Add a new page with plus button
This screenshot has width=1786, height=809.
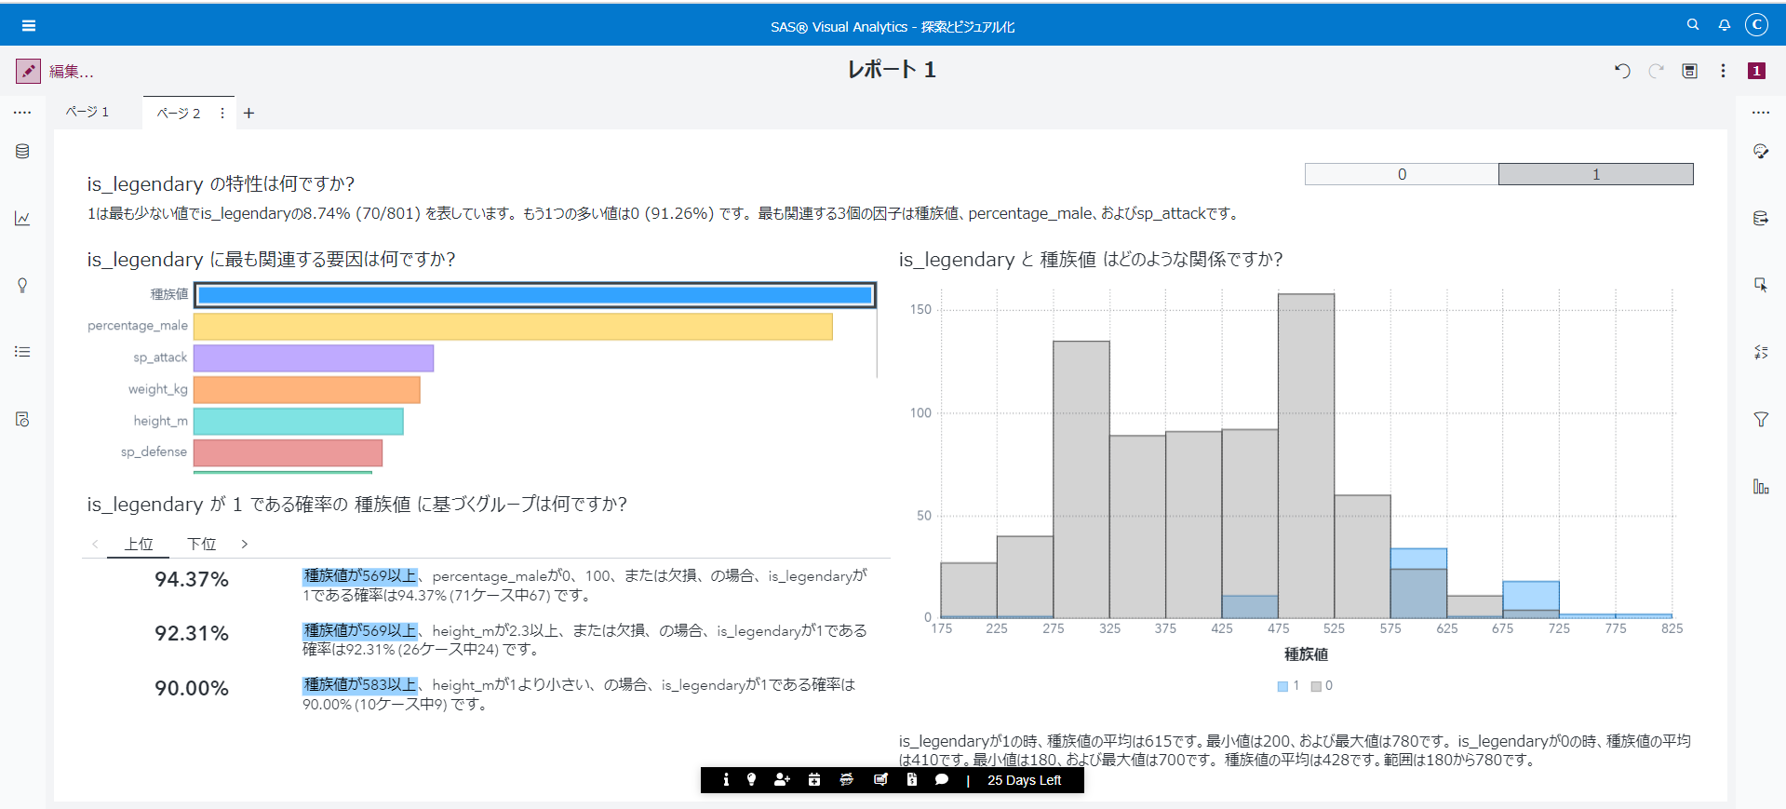tap(249, 114)
